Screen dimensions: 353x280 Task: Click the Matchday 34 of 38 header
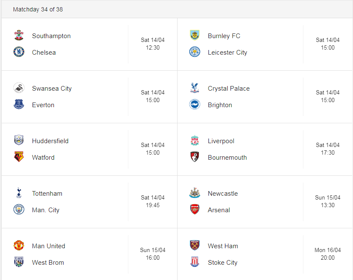point(38,9)
